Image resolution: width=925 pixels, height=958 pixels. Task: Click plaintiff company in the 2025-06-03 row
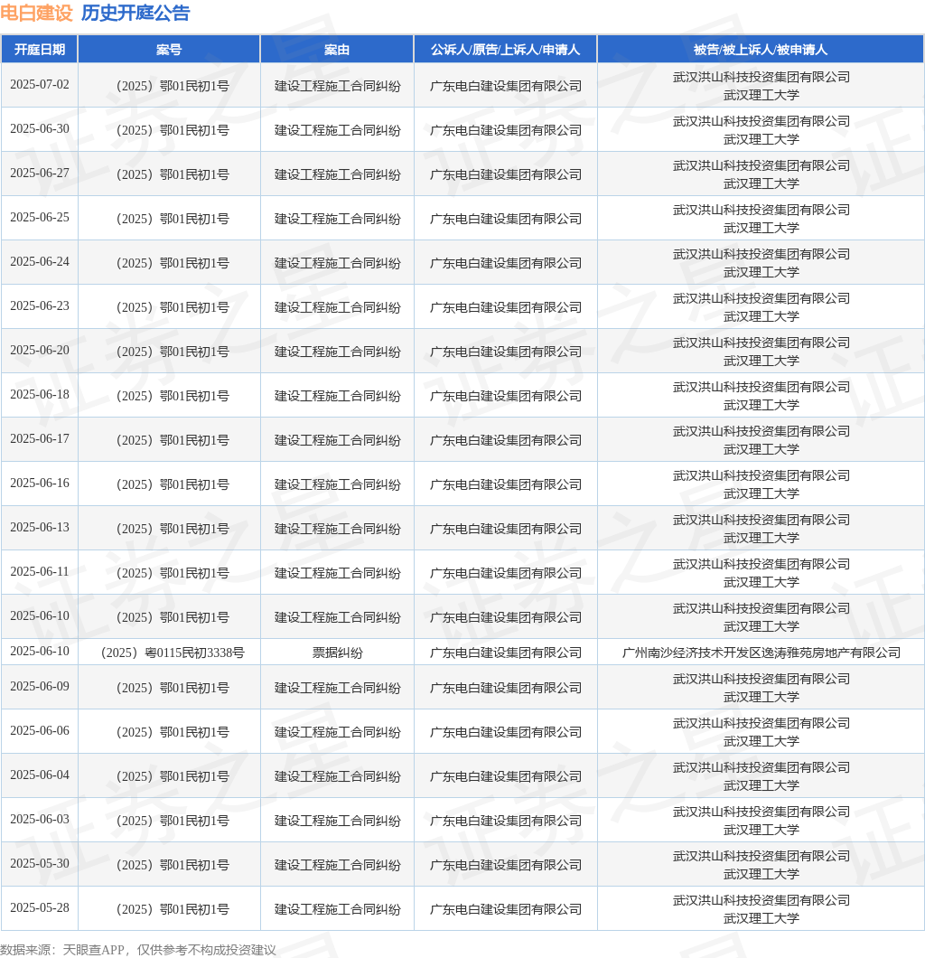pyautogui.click(x=506, y=821)
